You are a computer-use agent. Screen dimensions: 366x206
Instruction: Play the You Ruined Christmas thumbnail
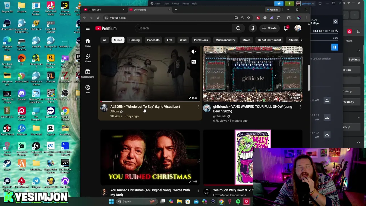(x=150, y=157)
